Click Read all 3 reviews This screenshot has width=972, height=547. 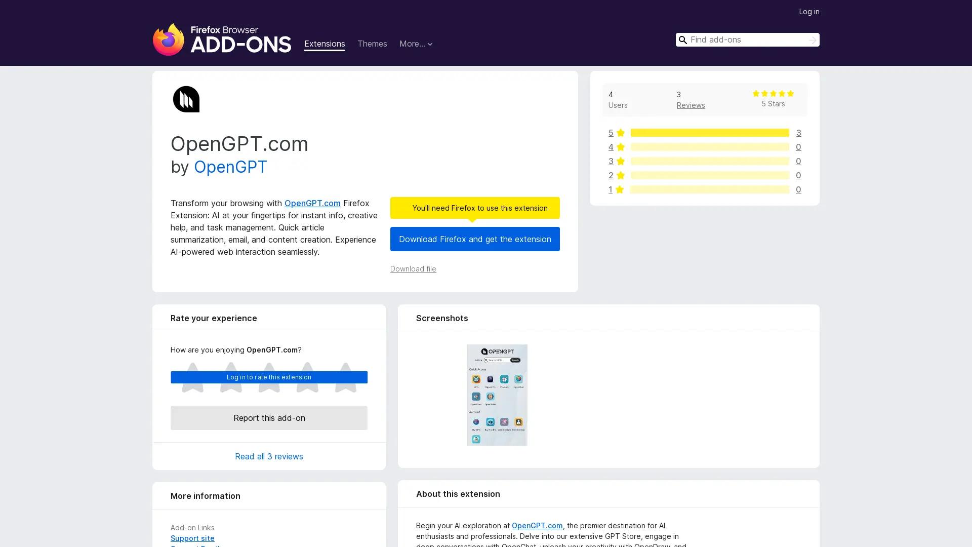269,456
